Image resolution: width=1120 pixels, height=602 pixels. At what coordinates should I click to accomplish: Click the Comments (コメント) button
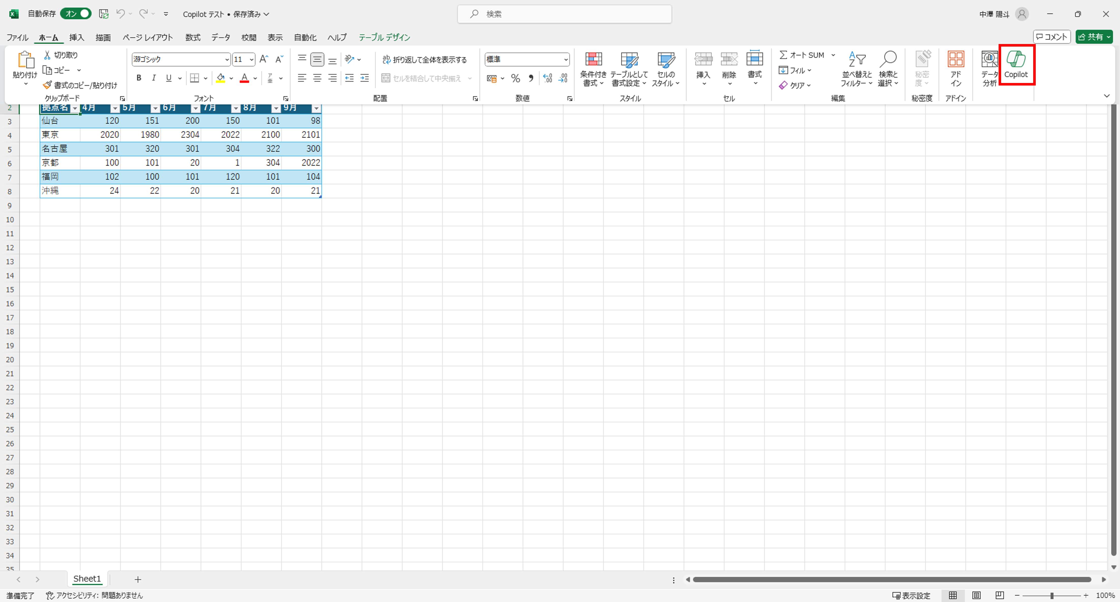tap(1051, 37)
